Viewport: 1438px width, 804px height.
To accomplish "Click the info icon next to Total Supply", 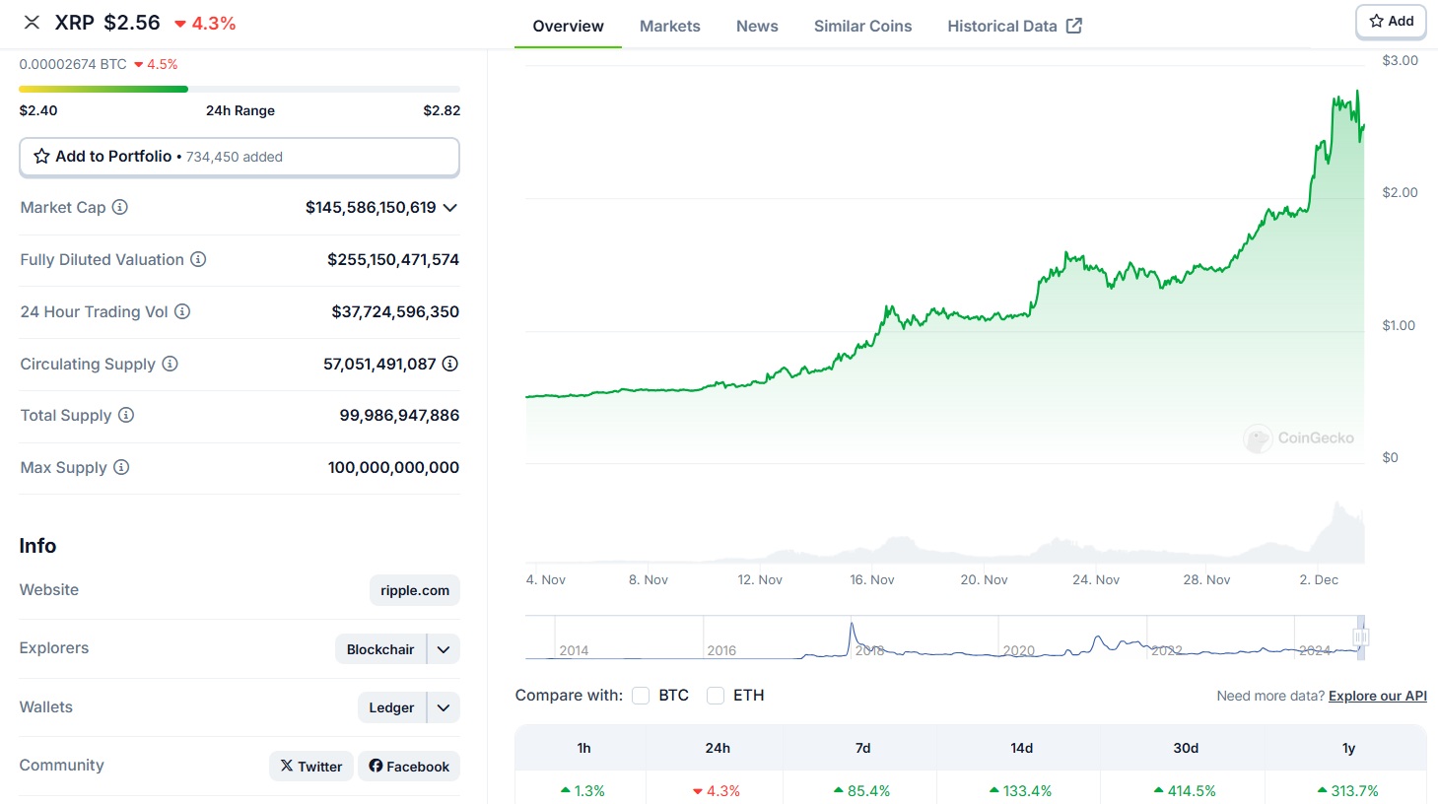I will [126, 415].
